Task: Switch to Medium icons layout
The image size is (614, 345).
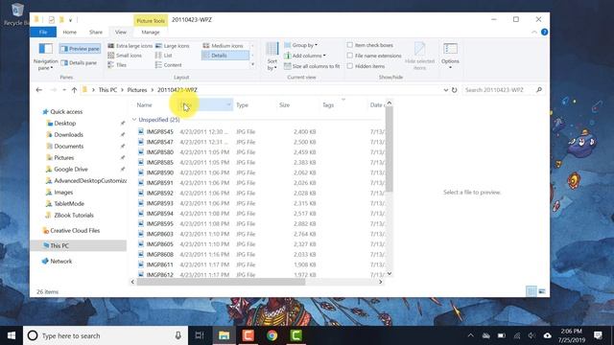Action: 224,46
